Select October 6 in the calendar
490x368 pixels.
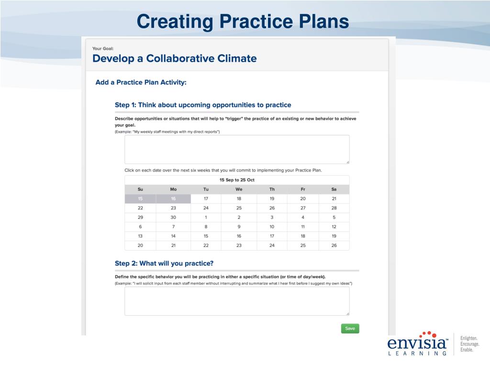click(140, 227)
